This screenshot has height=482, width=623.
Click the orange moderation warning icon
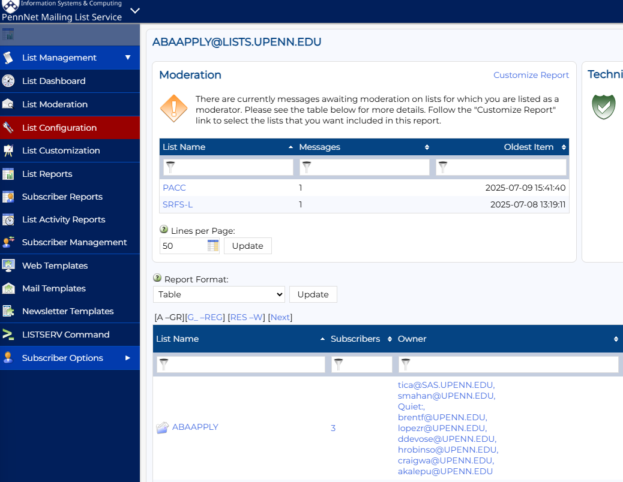(173, 109)
